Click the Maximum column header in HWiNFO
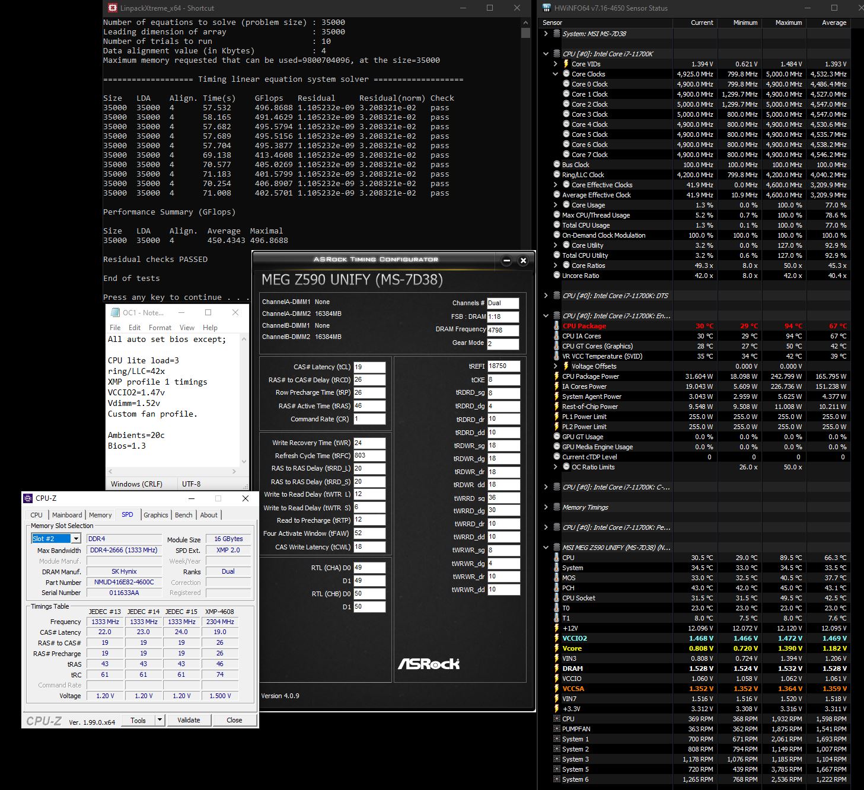The image size is (864, 790). tap(784, 23)
